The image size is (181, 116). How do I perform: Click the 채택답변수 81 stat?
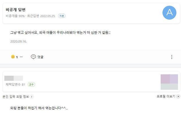click(x=15, y=84)
